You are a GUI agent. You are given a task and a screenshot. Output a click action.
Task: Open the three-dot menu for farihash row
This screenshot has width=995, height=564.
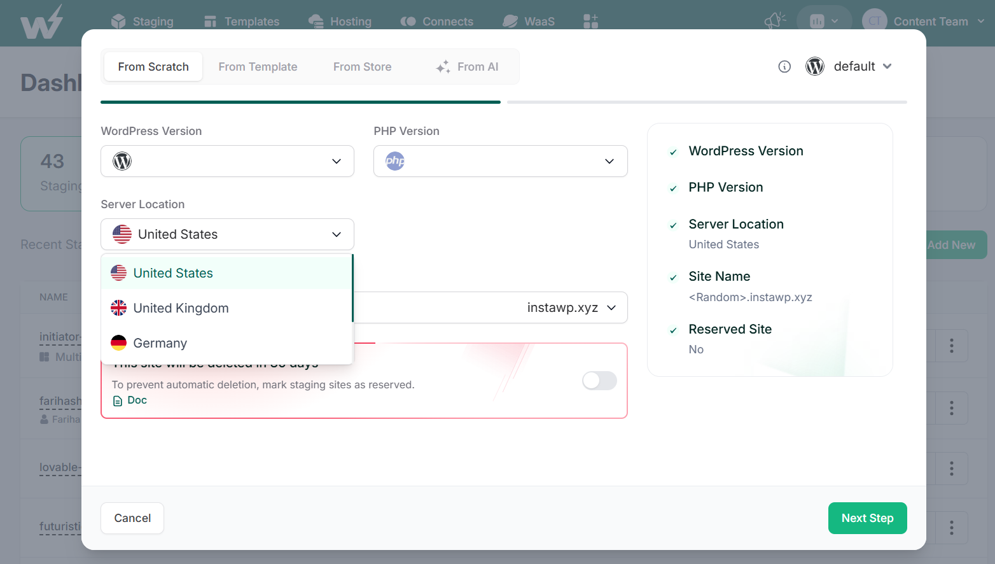[x=952, y=408]
